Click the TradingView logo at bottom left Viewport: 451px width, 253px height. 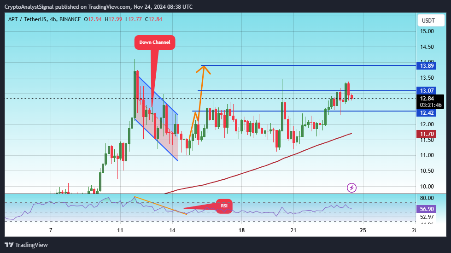pyautogui.click(x=26, y=245)
